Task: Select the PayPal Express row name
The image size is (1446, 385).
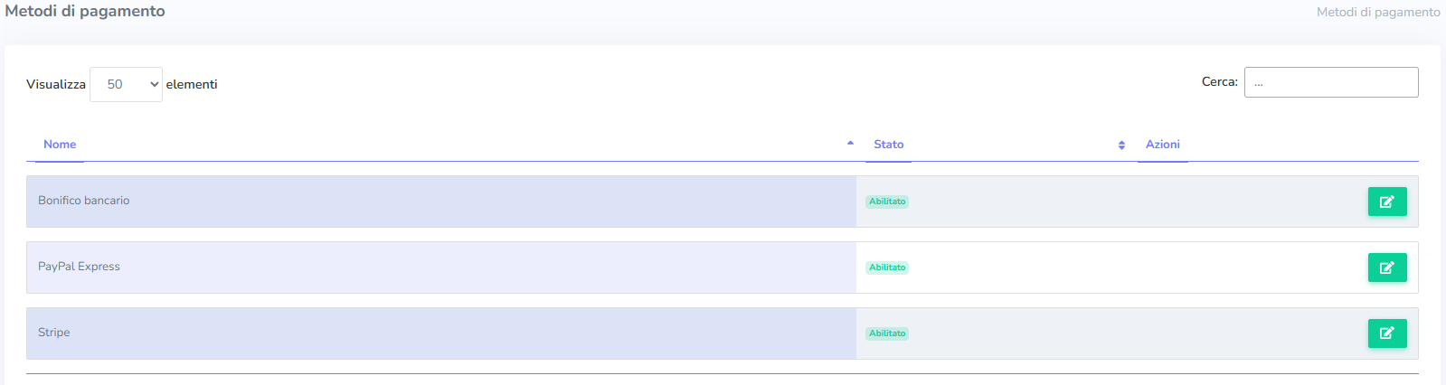Action: pyautogui.click(x=79, y=267)
